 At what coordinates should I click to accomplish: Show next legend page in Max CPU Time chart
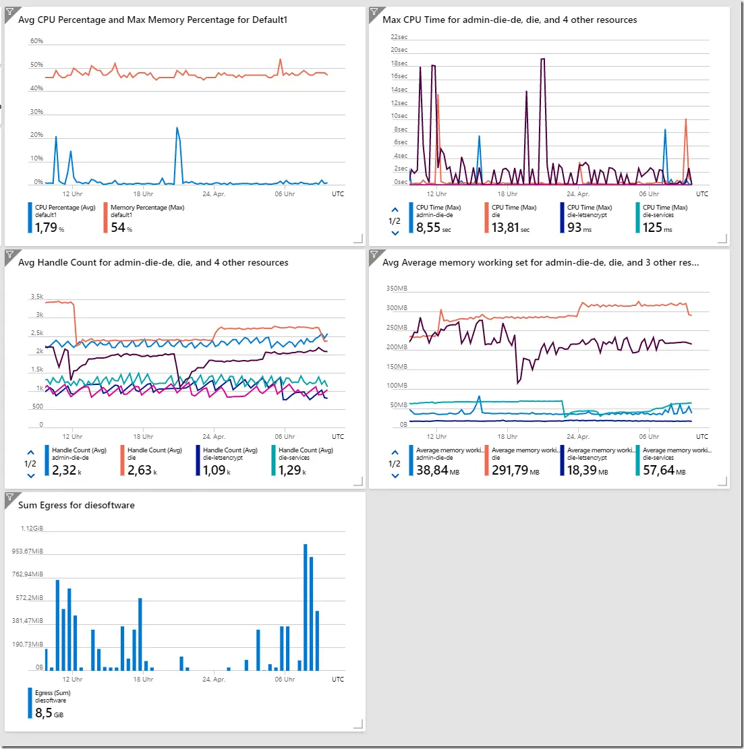tap(395, 233)
